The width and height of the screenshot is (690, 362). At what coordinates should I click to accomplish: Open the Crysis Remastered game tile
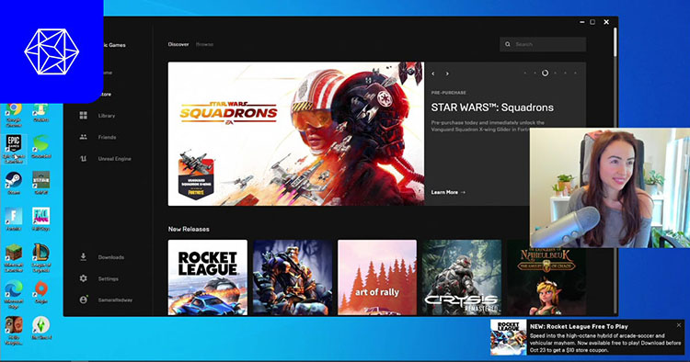pyautogui.click(x=462, y=277)
